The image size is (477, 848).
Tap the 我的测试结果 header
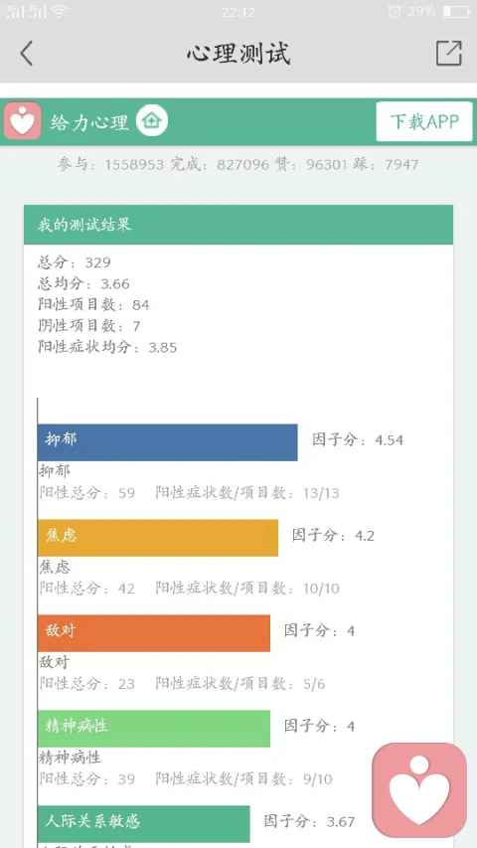[x=238, y=225]
